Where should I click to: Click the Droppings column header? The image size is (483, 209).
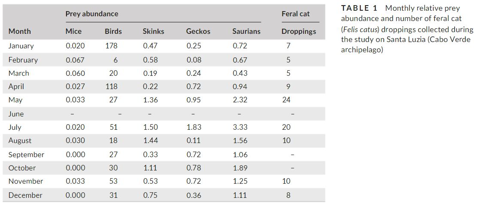(x=298, y=31)
